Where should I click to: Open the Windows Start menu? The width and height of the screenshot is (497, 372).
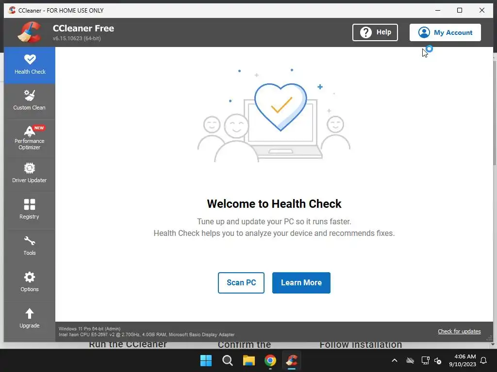pyautogui.click(x=206, y=360)
